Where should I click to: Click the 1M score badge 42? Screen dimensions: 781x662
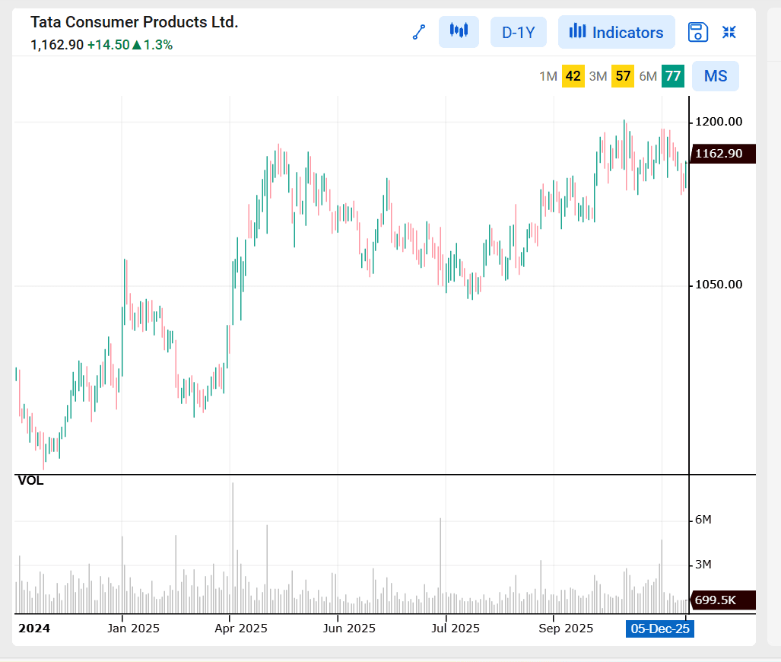point(573,76)
